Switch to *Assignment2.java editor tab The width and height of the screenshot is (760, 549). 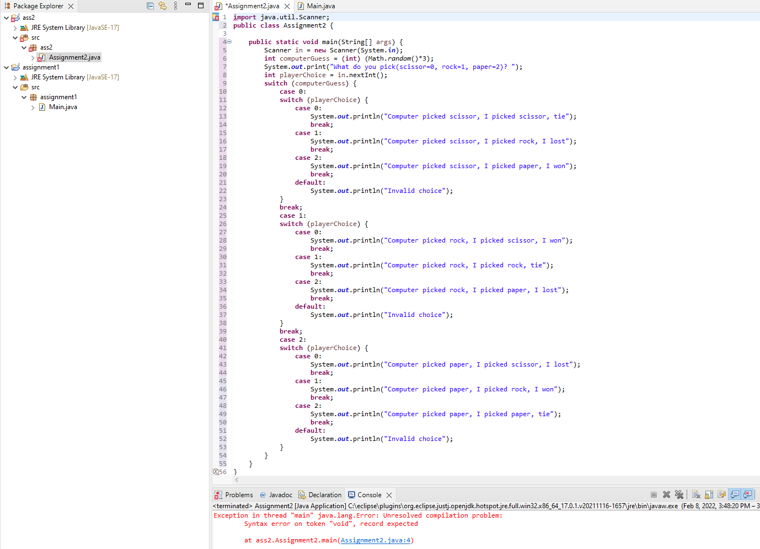coord(252,6)
